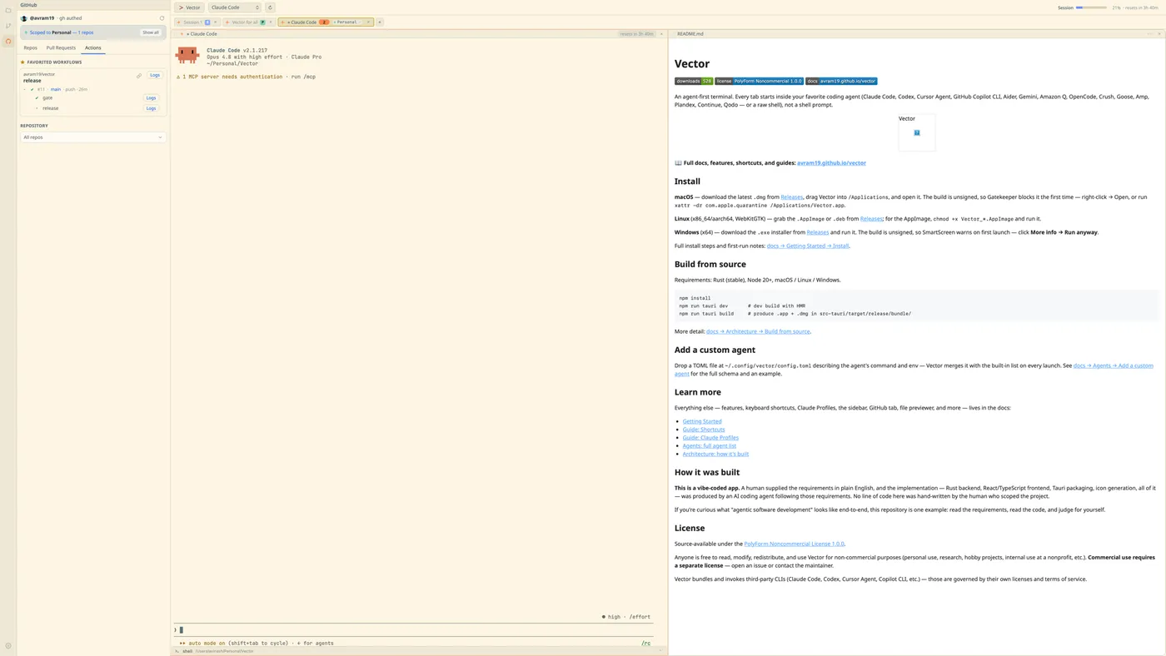Close the README.md preview pane

click(x=1160, y=34)
